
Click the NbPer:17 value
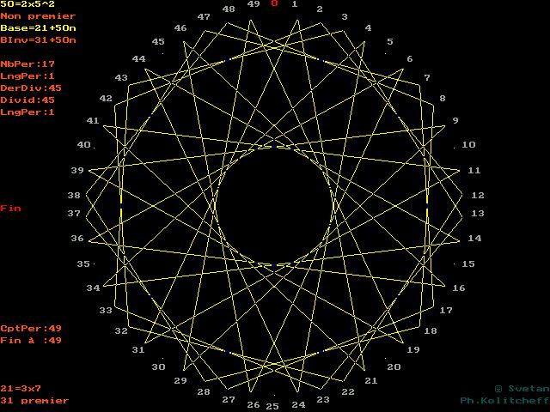(x=27, y=64)
